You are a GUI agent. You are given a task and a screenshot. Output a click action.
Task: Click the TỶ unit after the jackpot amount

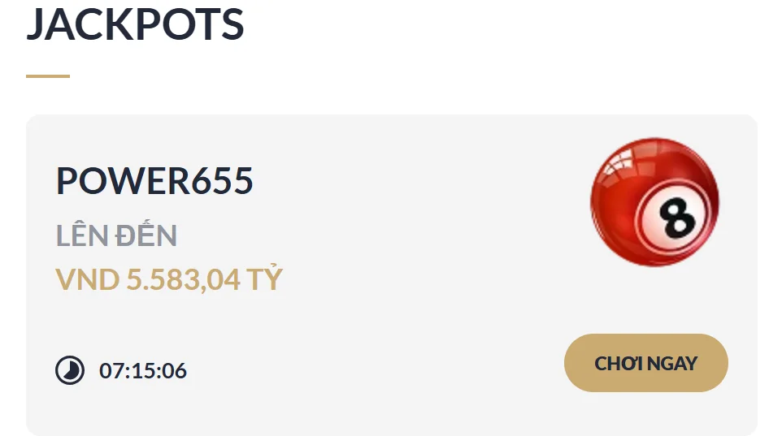[264, 278]
